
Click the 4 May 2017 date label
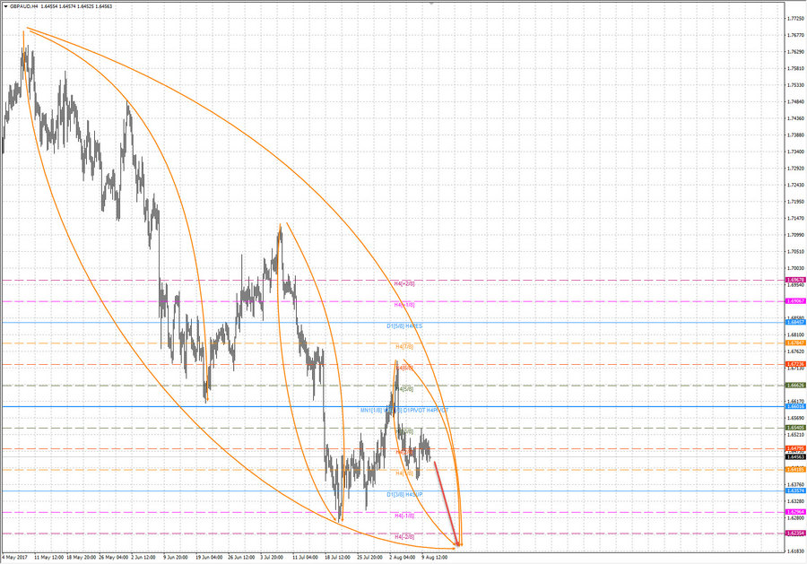click(x=15, y=557)
